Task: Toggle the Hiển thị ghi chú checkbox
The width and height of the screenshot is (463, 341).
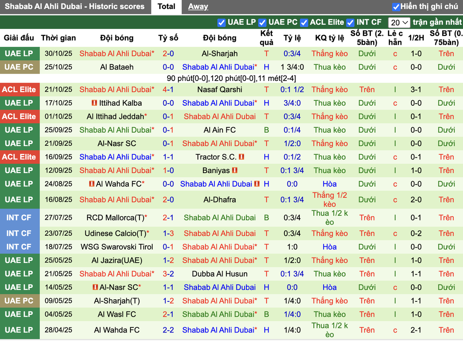Action: click(396, 7)
